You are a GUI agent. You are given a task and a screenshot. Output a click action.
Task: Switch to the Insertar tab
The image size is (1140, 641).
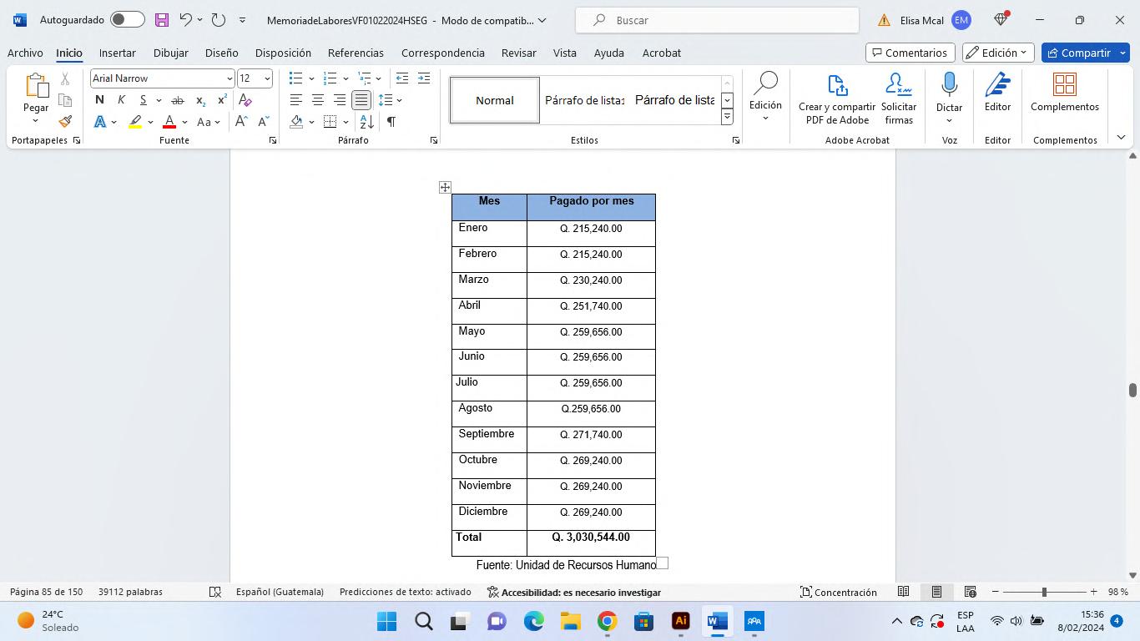pos(117,53)
